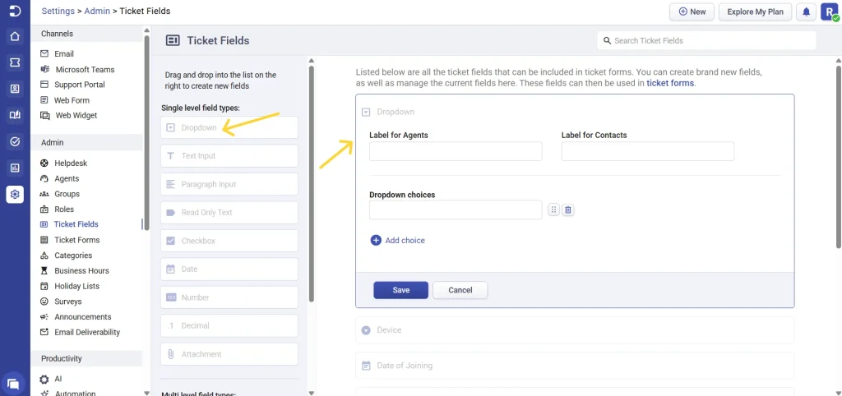
Task: Open the Knowledge Base book icon
Action: click(x=15, y=115)
